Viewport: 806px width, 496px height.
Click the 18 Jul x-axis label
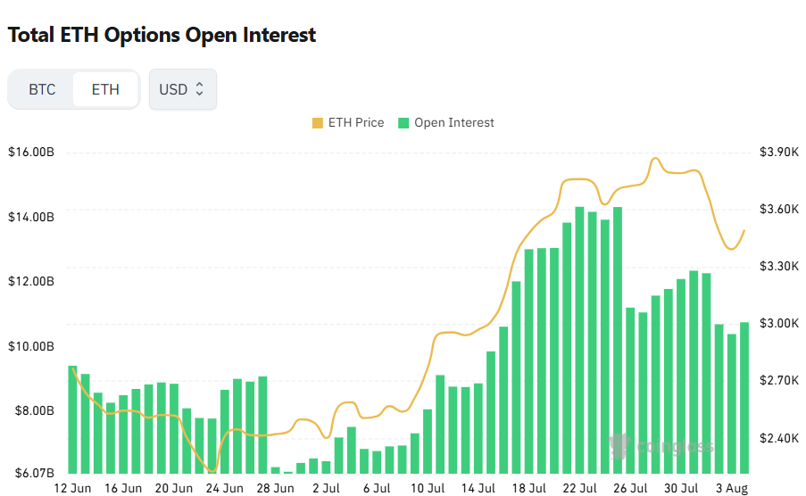(x=529, y=488)
